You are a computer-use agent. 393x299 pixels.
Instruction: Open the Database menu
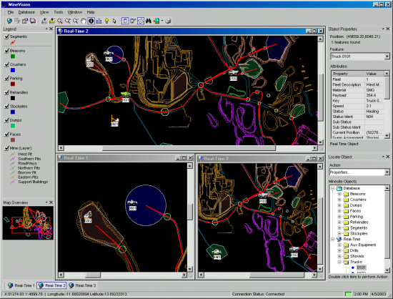(x=26, y=12)
